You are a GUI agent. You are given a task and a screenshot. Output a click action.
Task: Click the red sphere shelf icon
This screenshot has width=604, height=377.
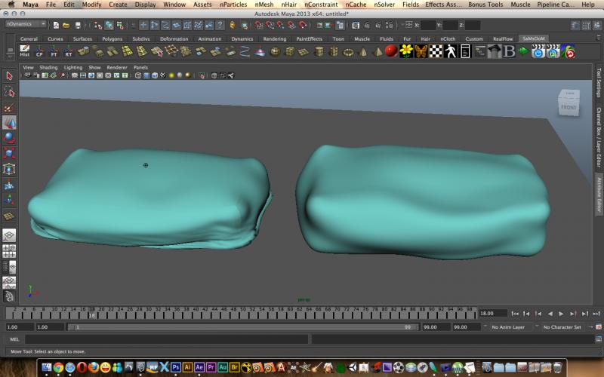(x=390, y=51)
